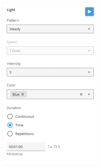Click the Blue color chip label
This screenshot has width=100, height=168.
pos(16,94)
